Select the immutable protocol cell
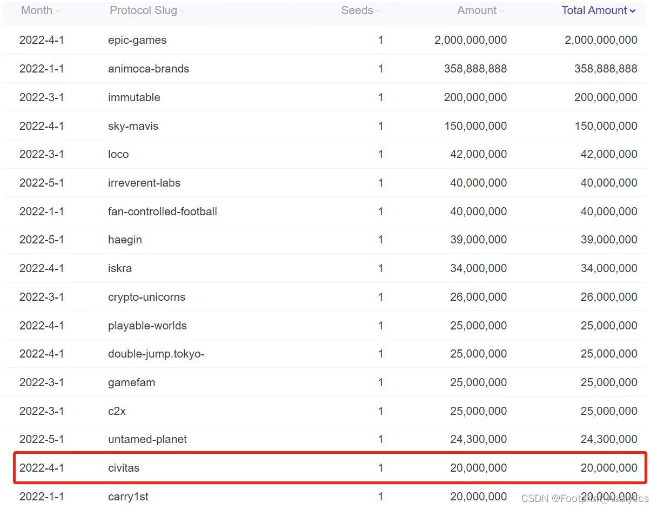 134,97
